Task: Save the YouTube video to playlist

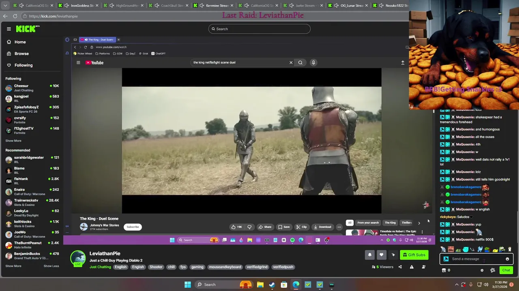Action: (x=284, y=227)
